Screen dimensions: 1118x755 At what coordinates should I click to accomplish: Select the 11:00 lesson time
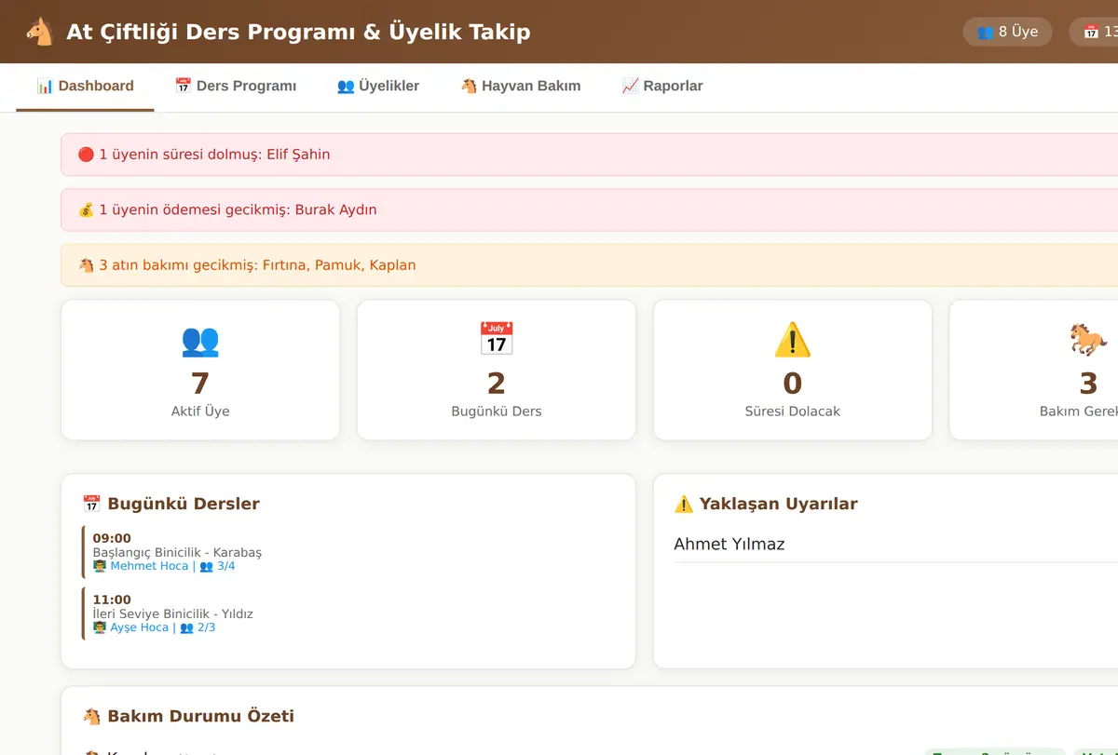(112, 600)
